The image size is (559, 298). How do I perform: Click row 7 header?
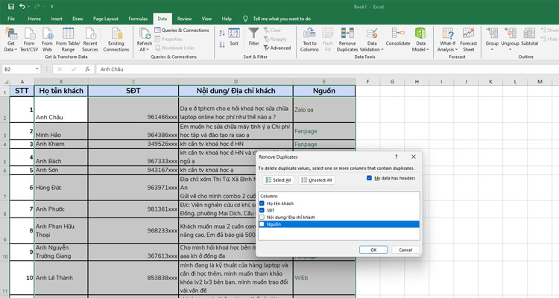pyautogui.click(x=4, y=188)
